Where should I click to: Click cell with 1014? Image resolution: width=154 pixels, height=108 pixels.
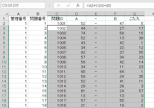point(57,86)
